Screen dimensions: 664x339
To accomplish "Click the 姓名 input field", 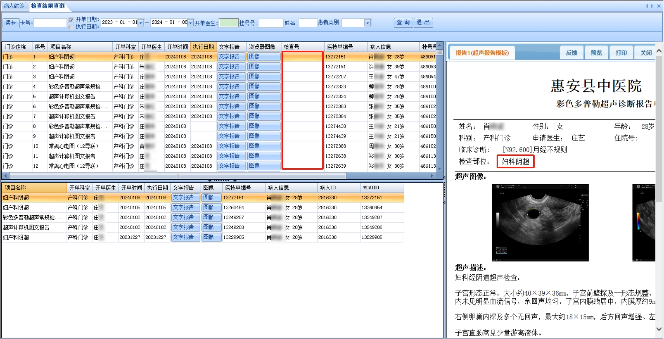I will click(x=308, y=23).
